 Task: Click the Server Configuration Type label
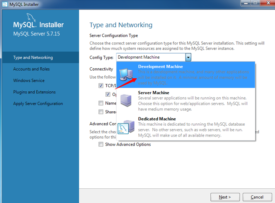tap(114, 35)
